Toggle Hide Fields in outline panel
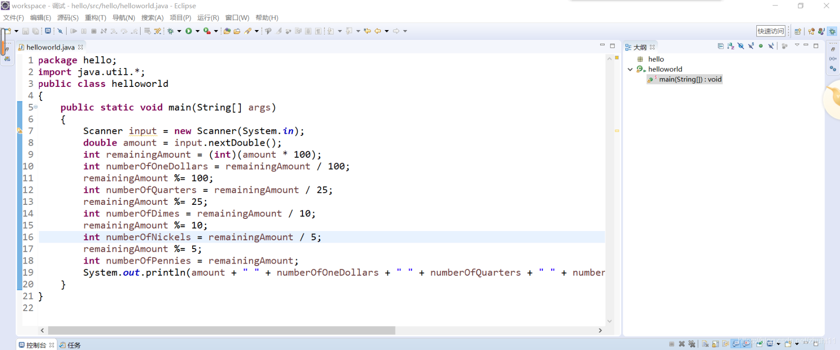Viewport: 840px width, 350px height. click(741, 46)
